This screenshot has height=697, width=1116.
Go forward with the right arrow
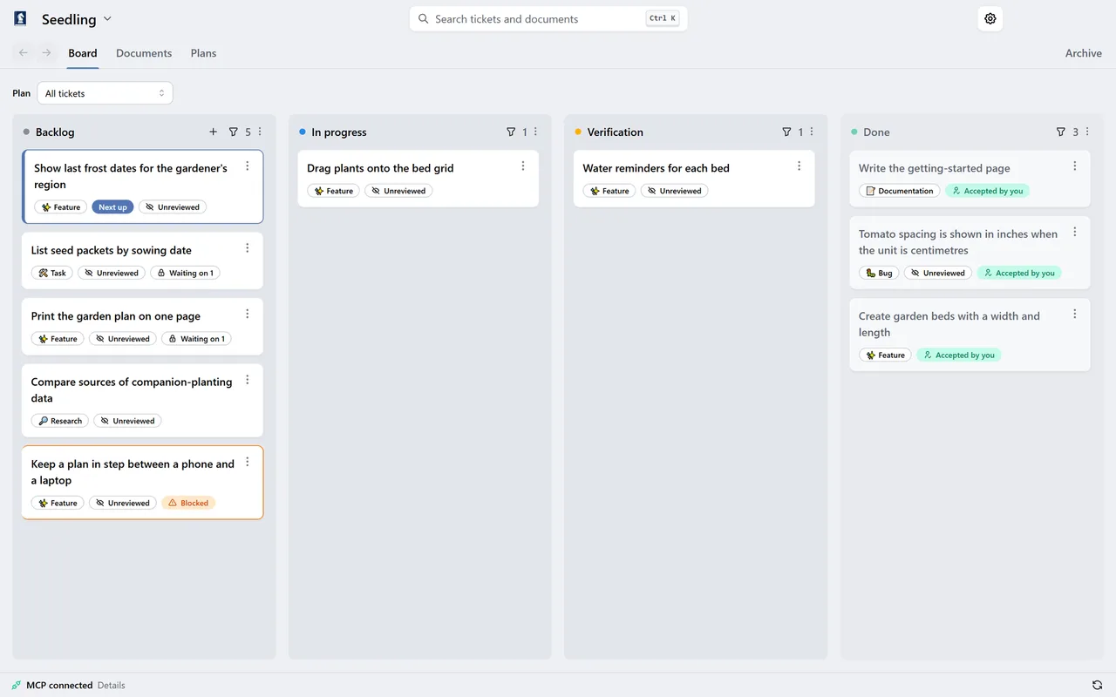coord(47,53)
